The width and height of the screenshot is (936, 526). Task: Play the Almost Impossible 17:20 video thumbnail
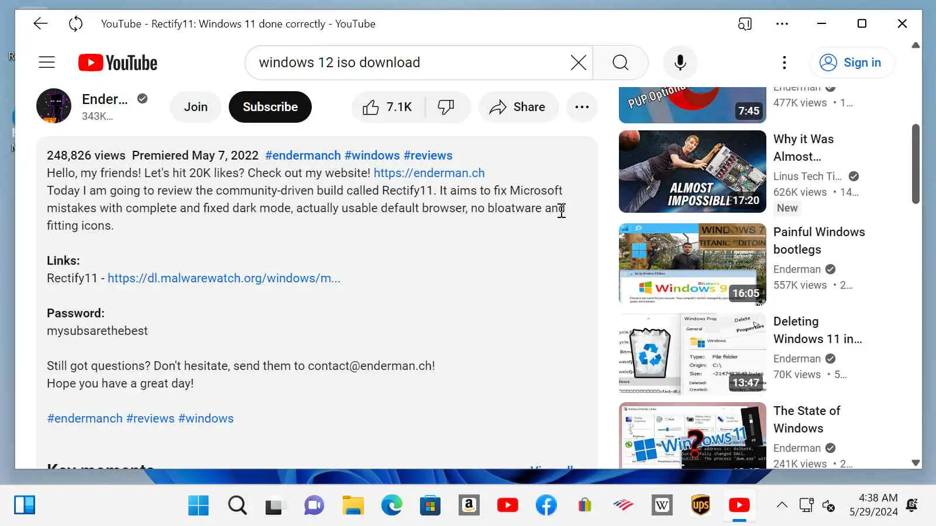pos(693,171)
